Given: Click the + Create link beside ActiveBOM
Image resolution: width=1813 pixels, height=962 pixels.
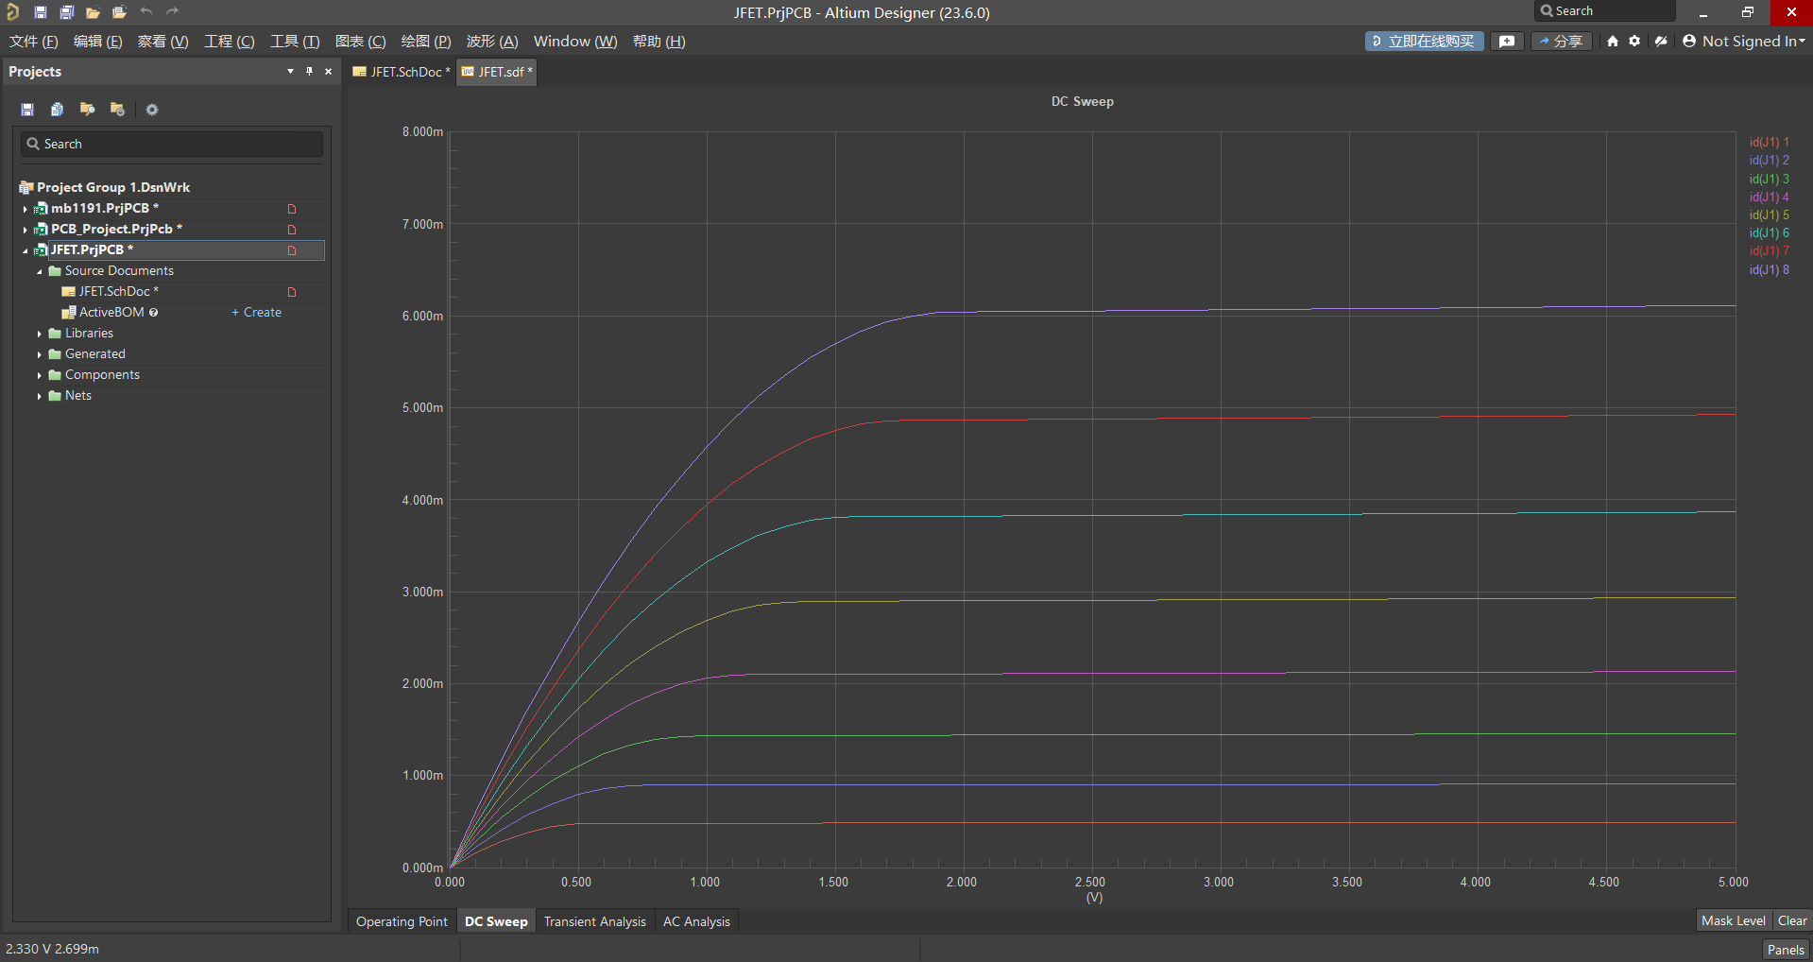Looking at the screenshot, I should click(x=257, y=313).
